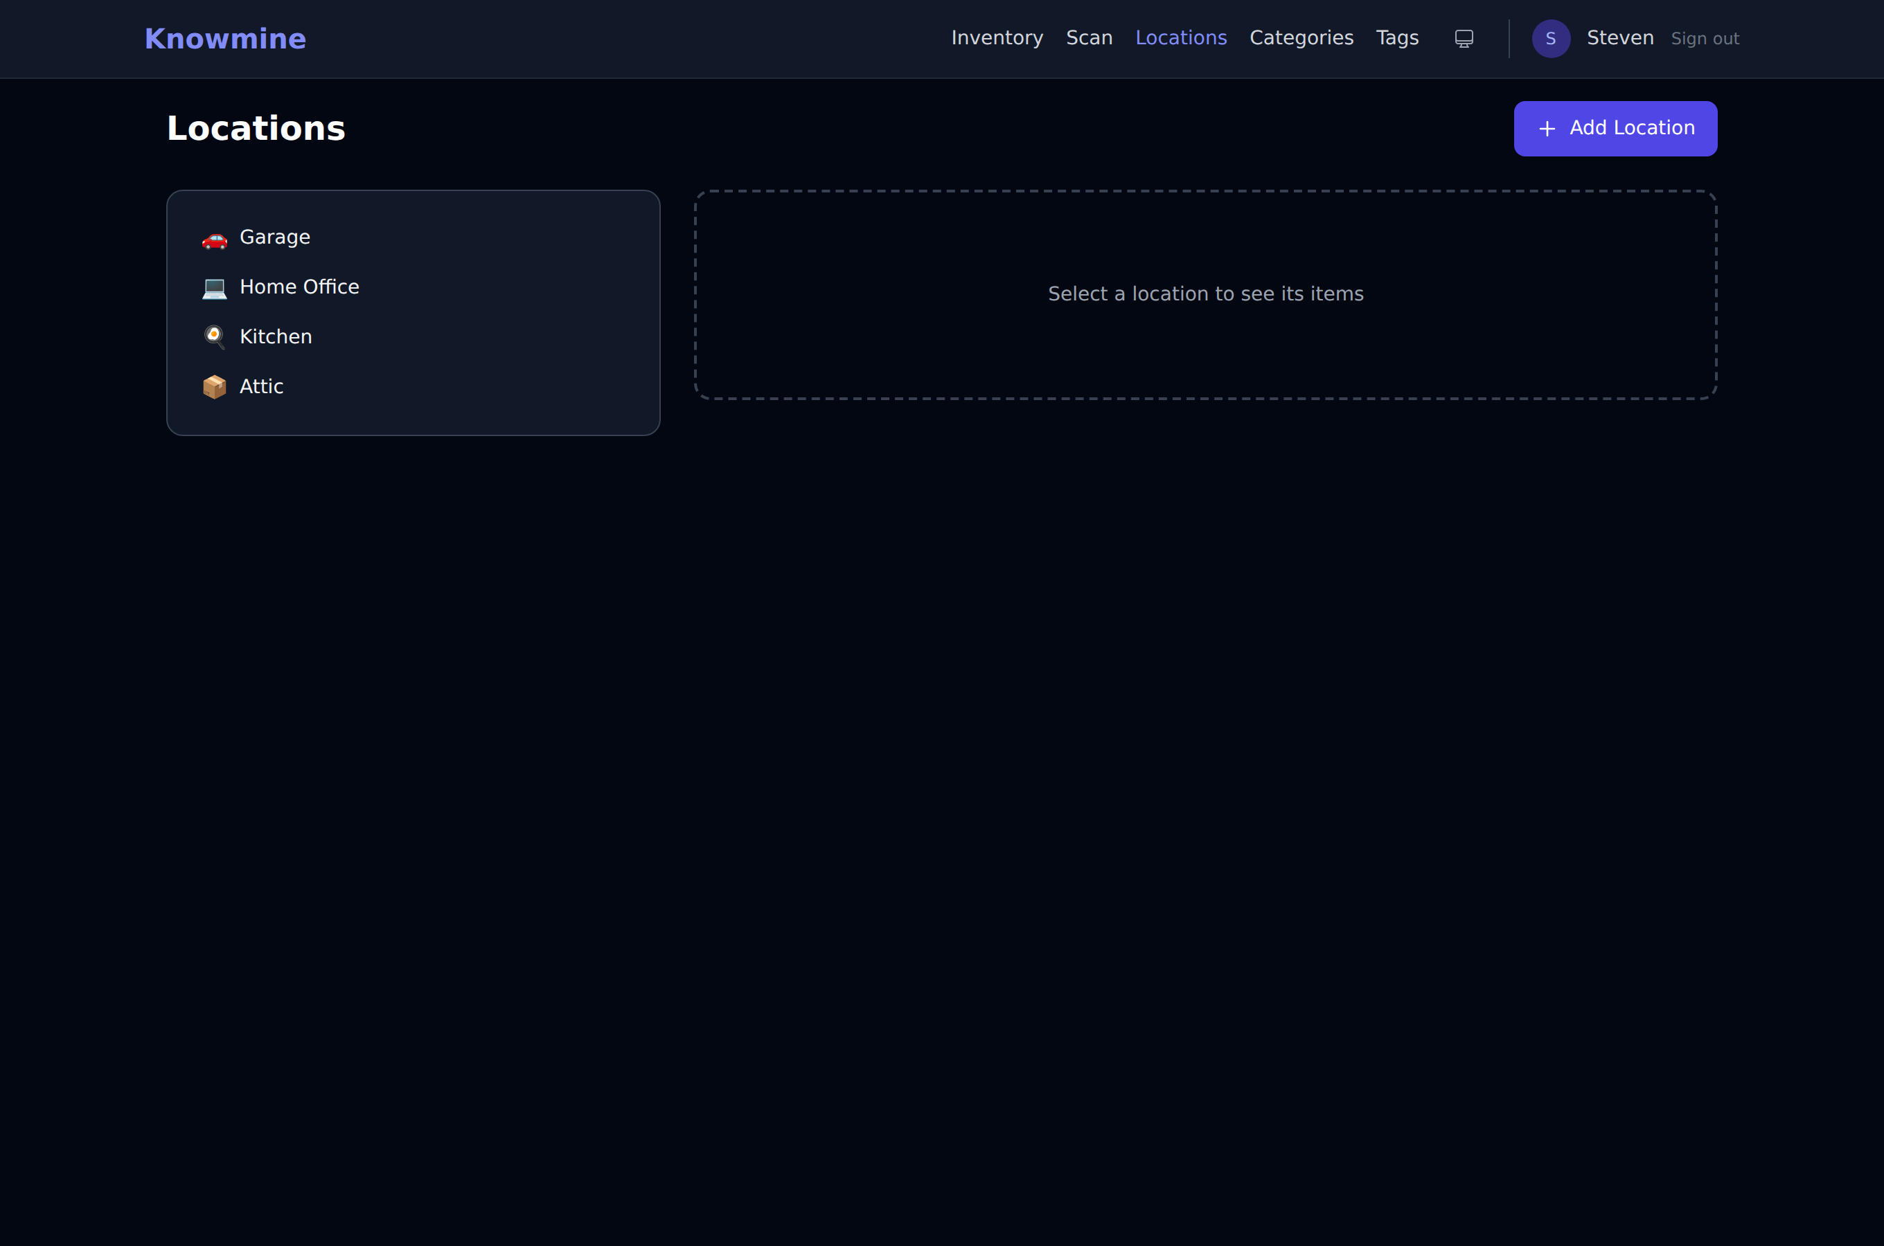Click the box Attic icon
The width and height of the screenshot is (1884, 1246).
pos(215,387)
